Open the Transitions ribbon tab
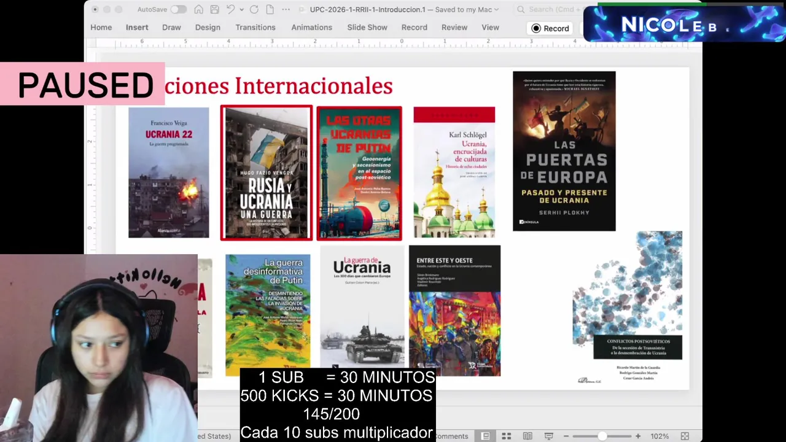 tap(255, 28)
